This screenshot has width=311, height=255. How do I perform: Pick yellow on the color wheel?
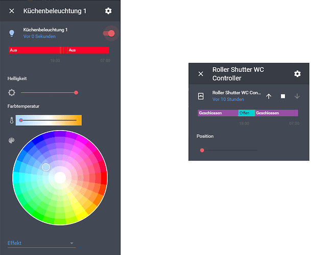[x=82, y=215]
